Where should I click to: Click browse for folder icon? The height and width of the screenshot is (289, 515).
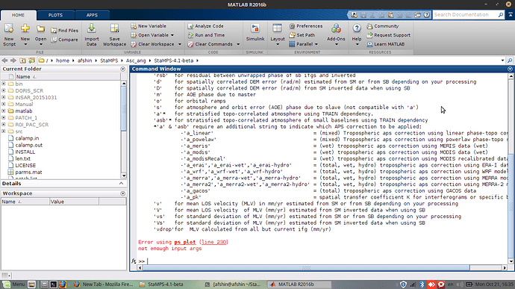(x=31, y=60)
